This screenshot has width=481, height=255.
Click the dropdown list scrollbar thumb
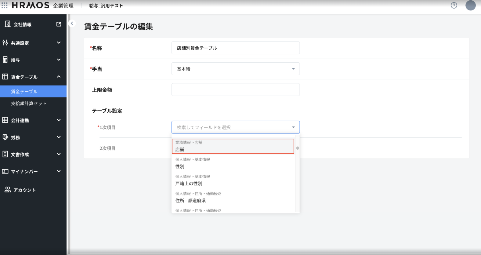coord(298,148)
